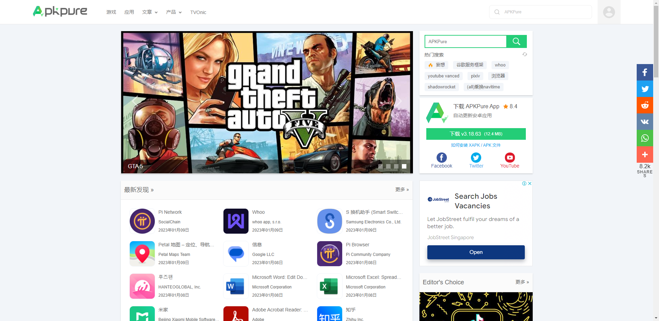
Task: Click the APKPure logo in header
Action: pyautogui.click(x=60, y=11)
